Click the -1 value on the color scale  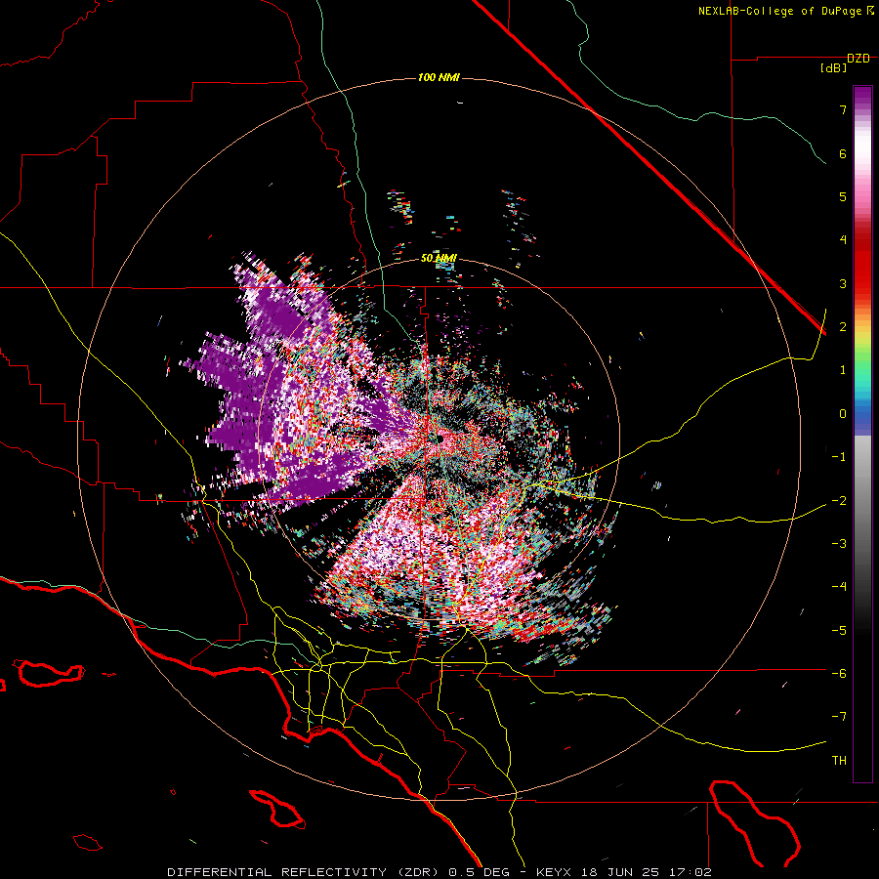click(839, 457)
